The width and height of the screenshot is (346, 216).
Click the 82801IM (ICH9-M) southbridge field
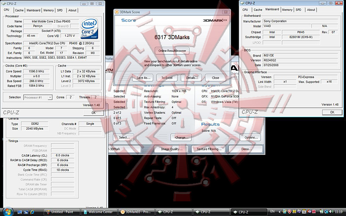click(x=301, y=37)
